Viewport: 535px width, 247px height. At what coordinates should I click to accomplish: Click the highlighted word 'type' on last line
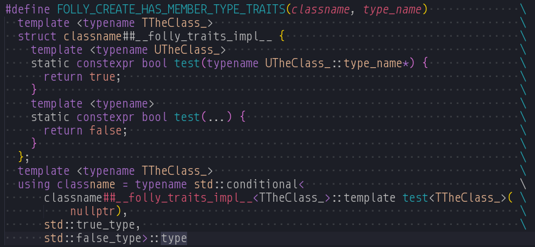(x=174, y=238)
